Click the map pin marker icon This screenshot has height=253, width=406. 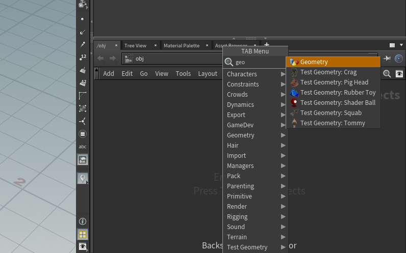tap(83, 178)
